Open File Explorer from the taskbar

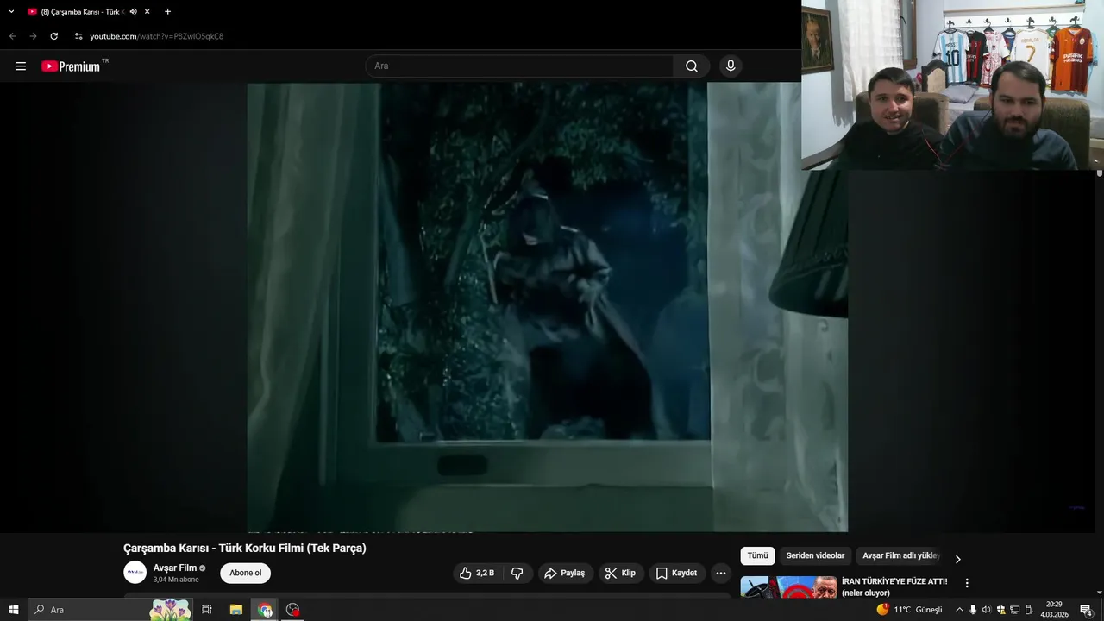click(x=235, y=610)
